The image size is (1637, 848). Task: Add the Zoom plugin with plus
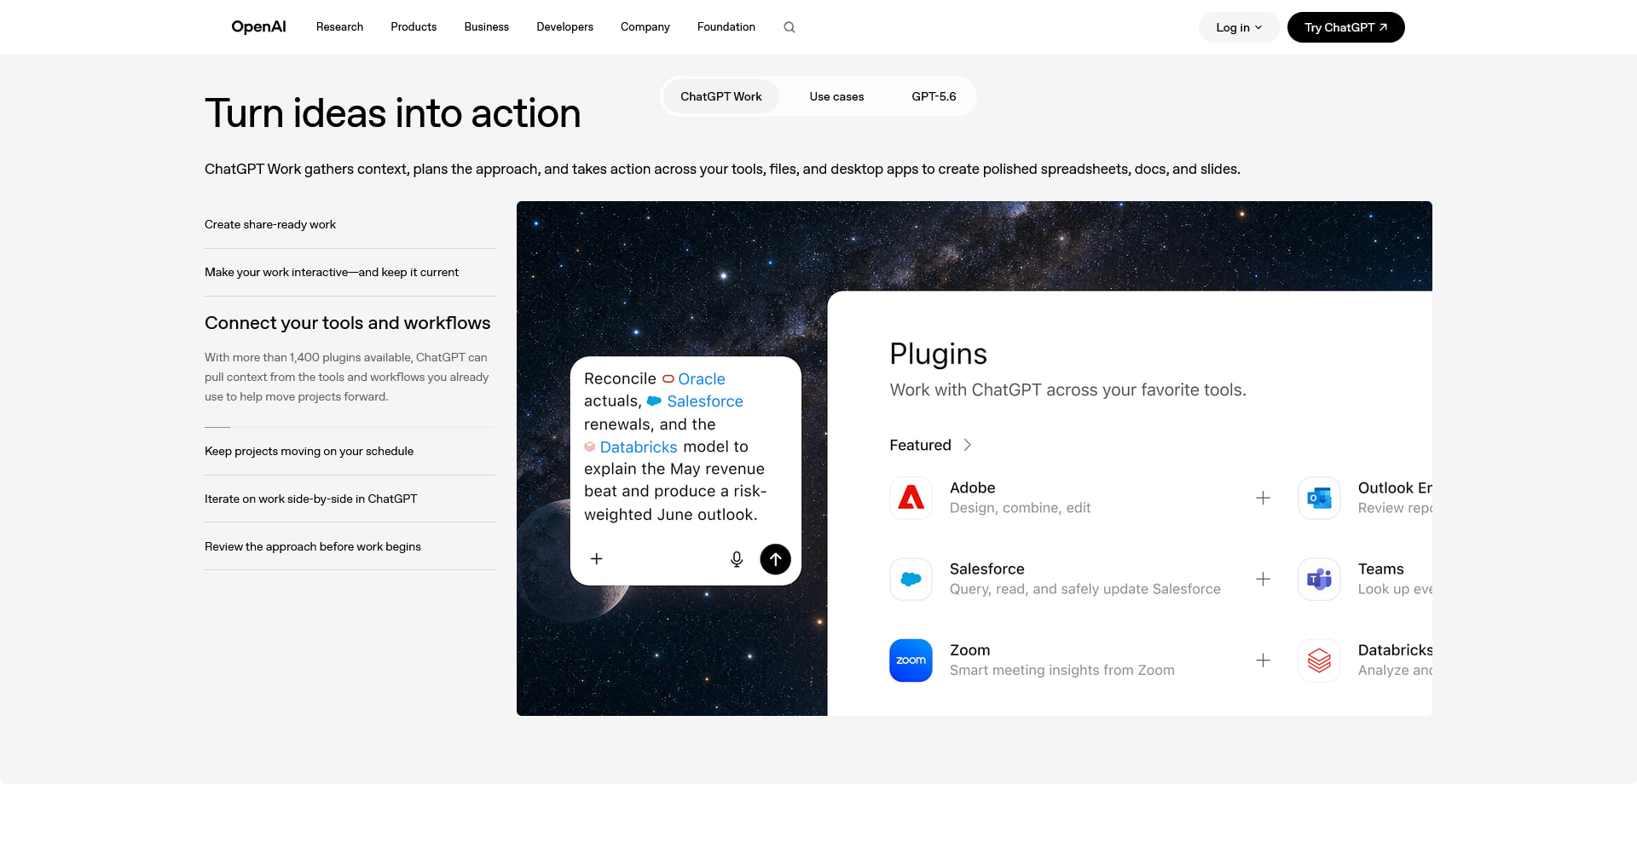click(x=1263, y=661)
